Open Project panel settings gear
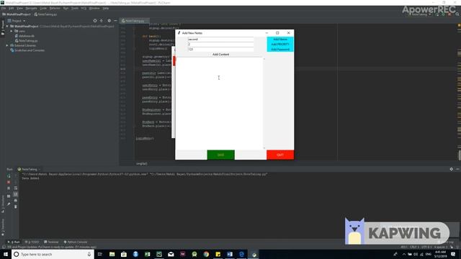The width and height of the screenshot is (461, 259). (109, 21)
